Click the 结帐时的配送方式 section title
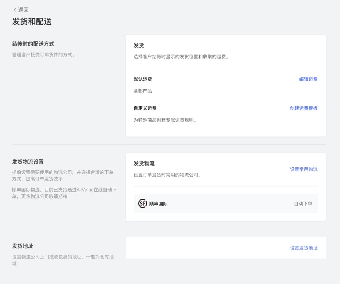The image size is (340, 284). click(33, 44)
